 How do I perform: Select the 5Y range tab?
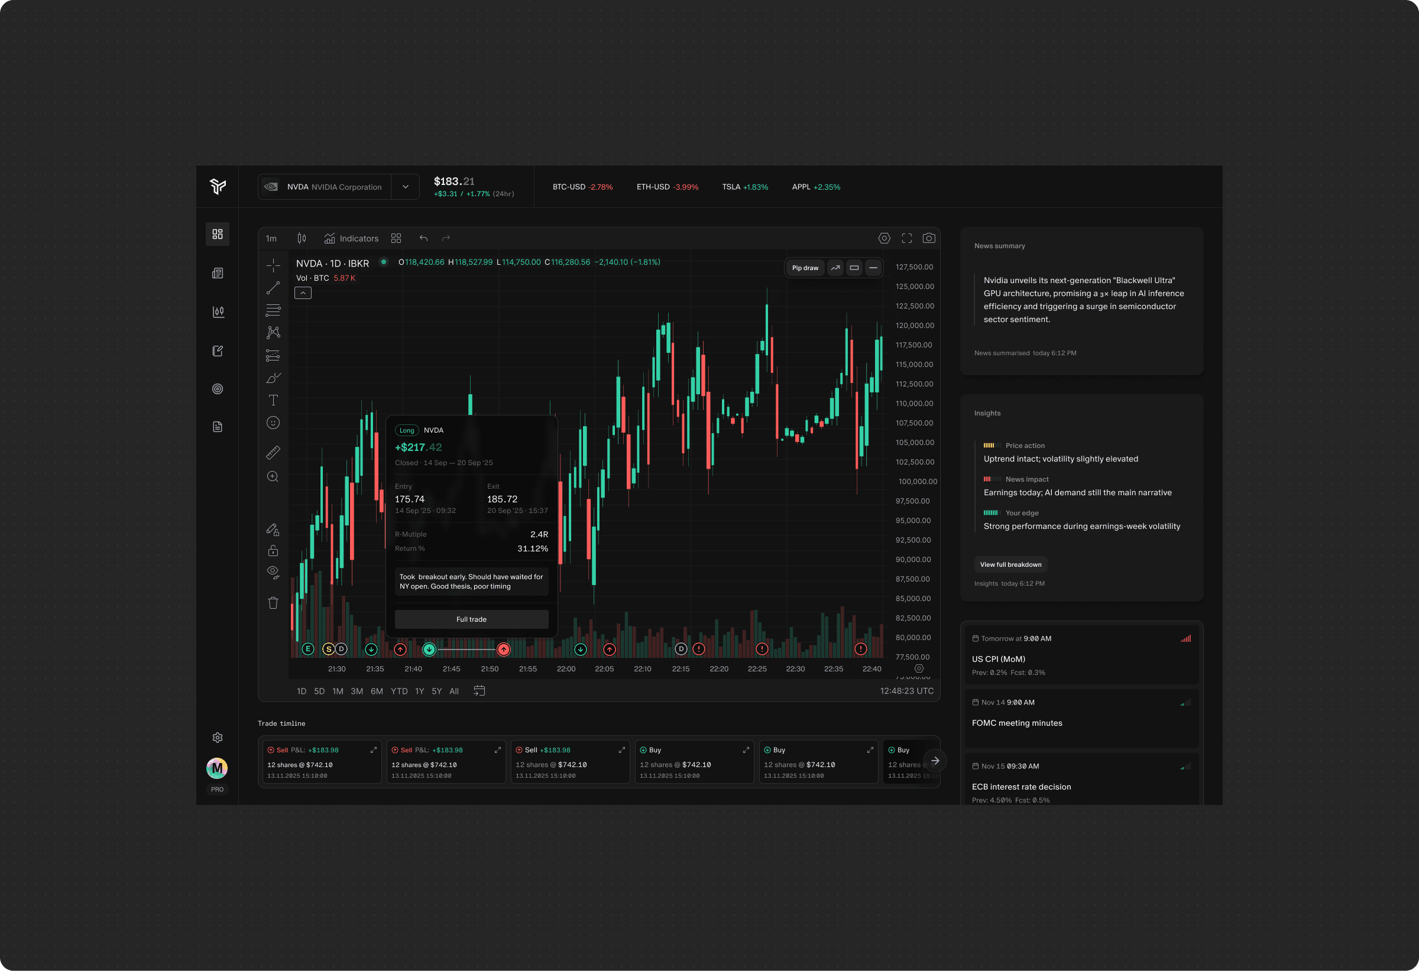click(x=436, y=691)
